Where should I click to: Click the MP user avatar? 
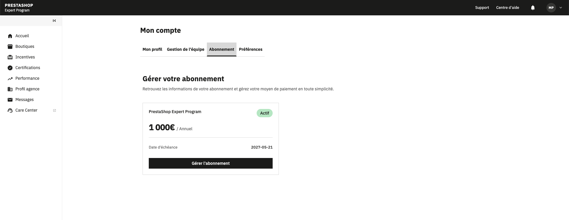coord(551,8)
